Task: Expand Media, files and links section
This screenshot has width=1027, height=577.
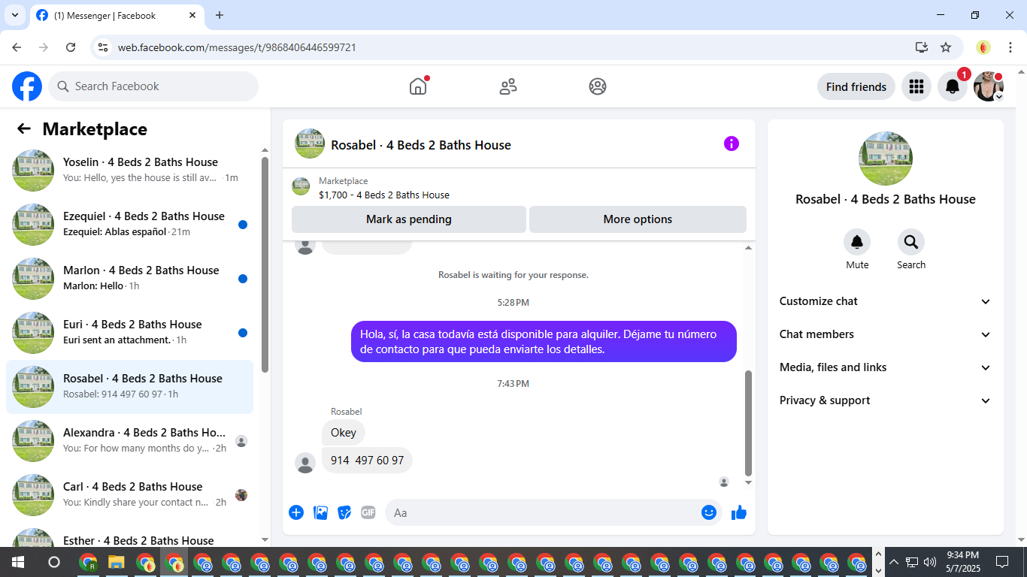Action: 886,367
